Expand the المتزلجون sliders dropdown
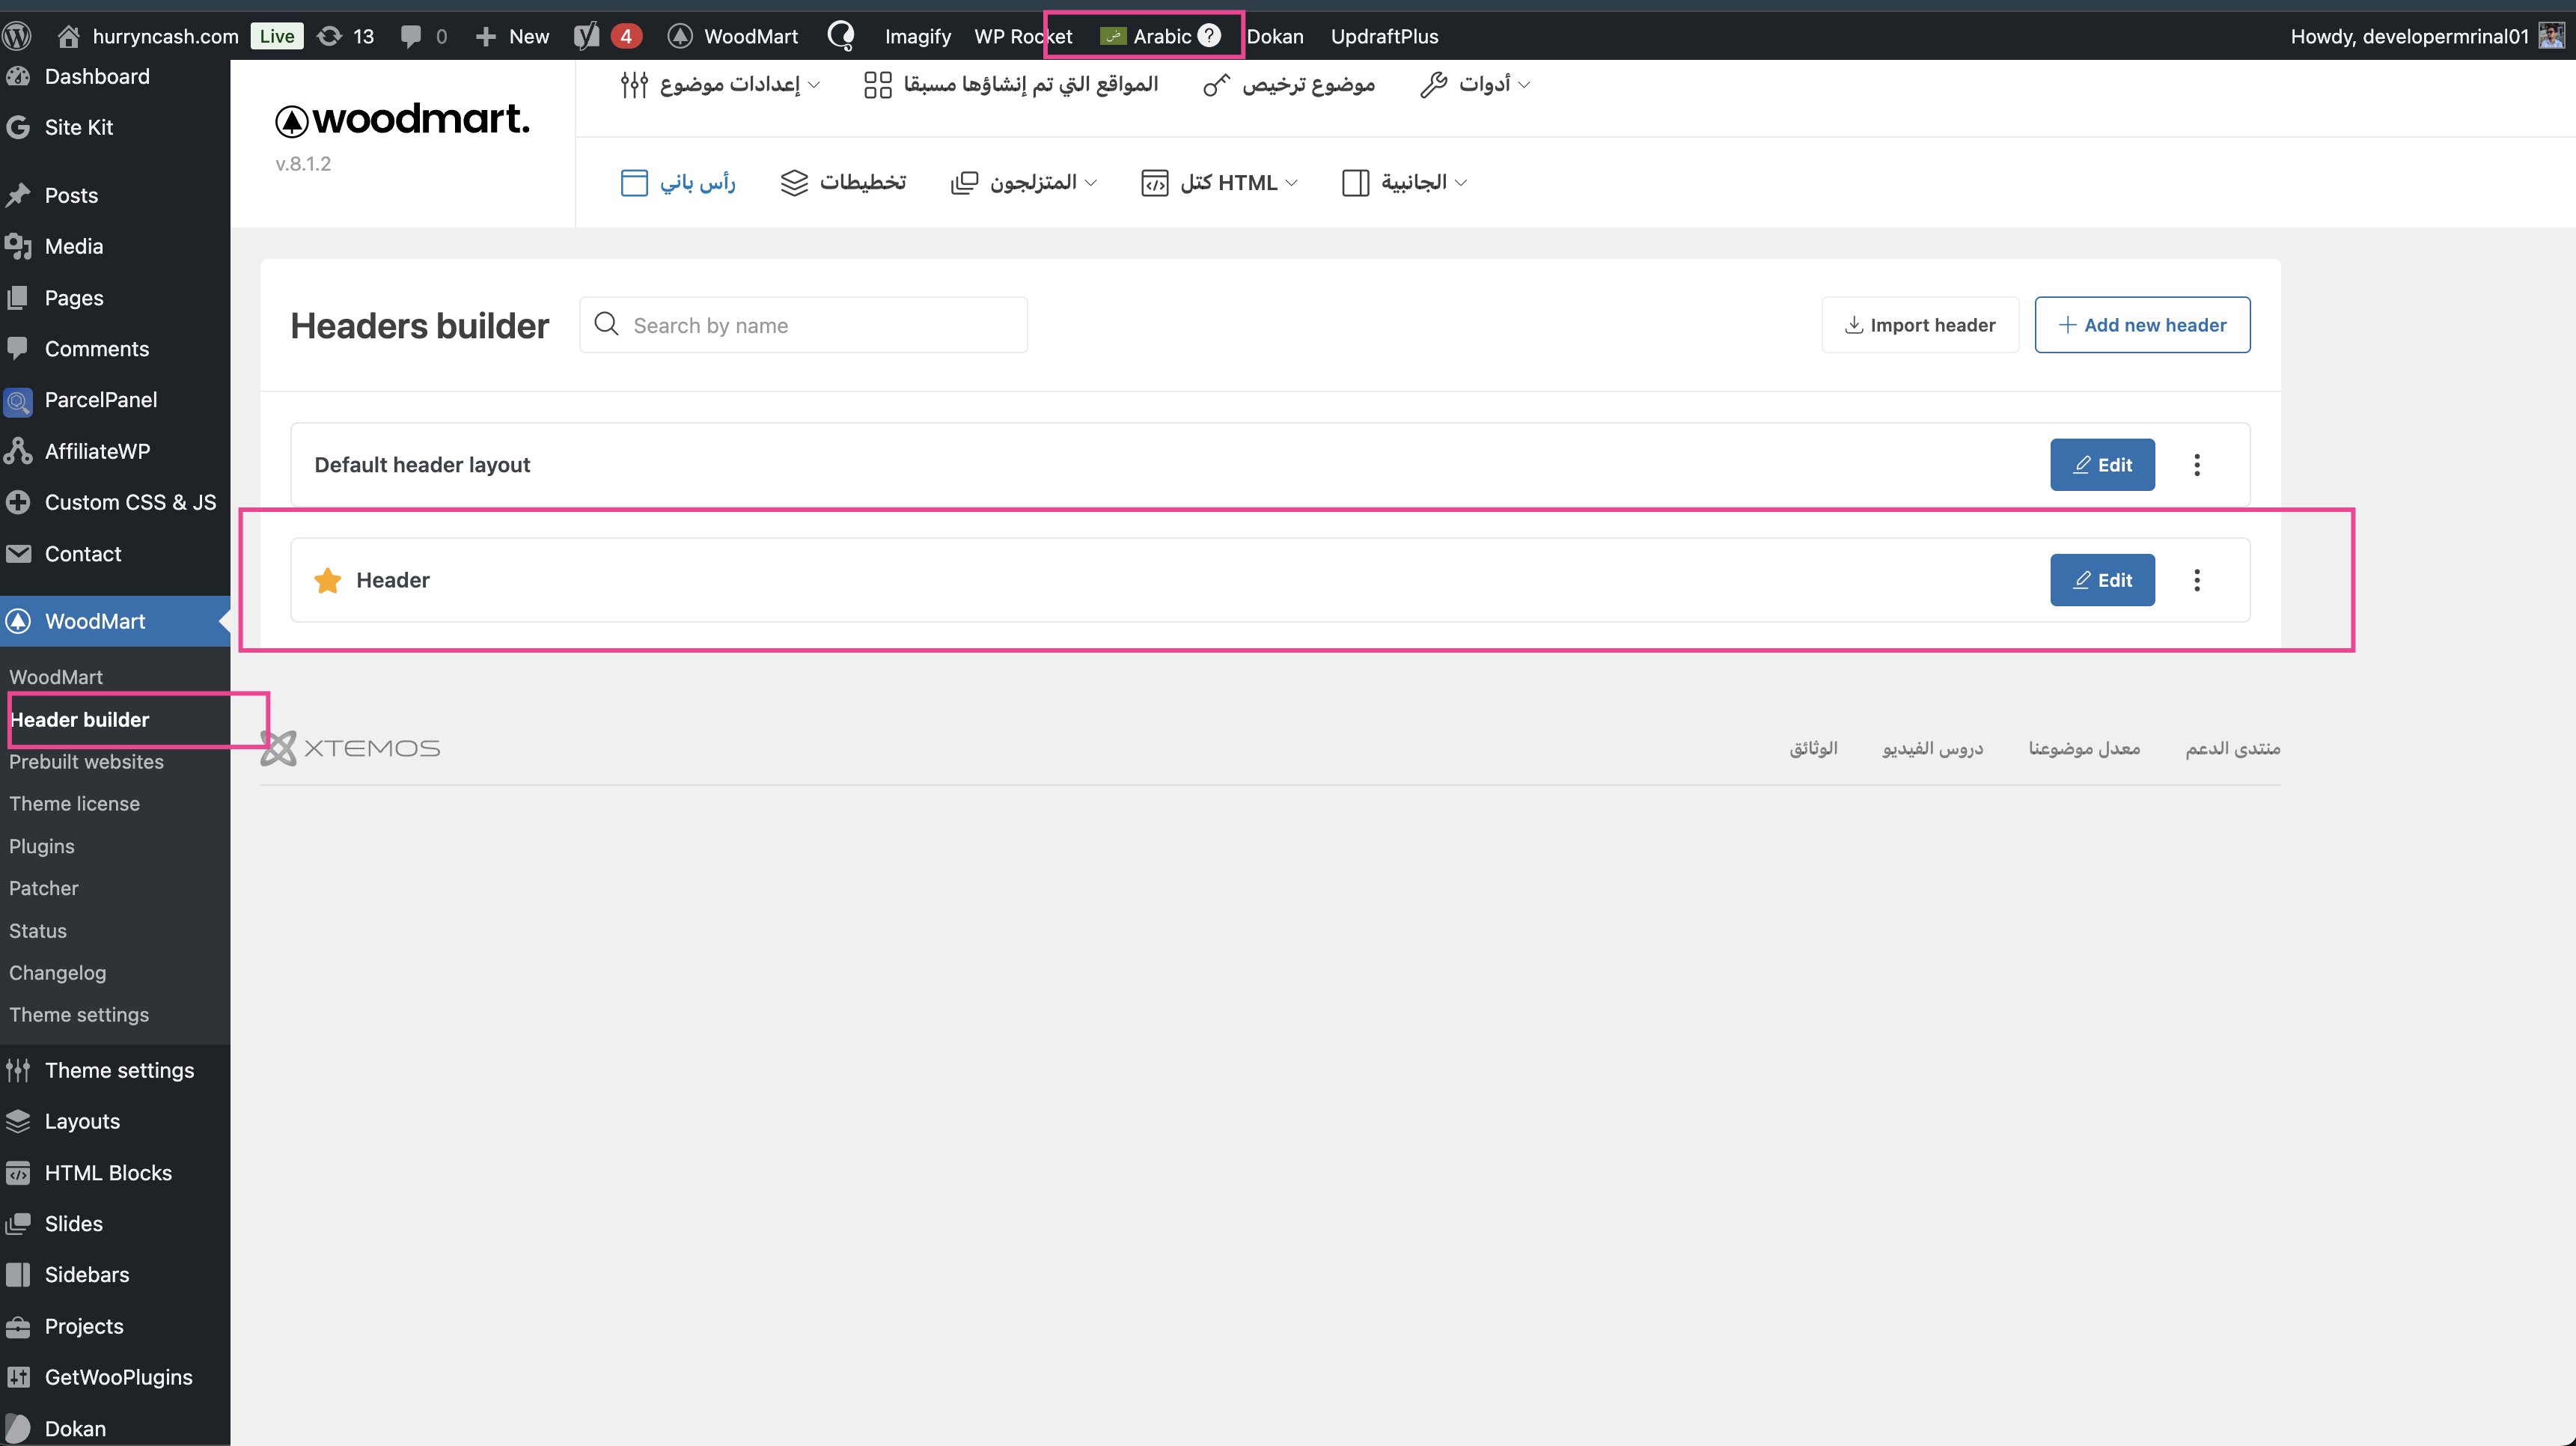The width and height of the screenshot is (2576, 1446). 1024,182
